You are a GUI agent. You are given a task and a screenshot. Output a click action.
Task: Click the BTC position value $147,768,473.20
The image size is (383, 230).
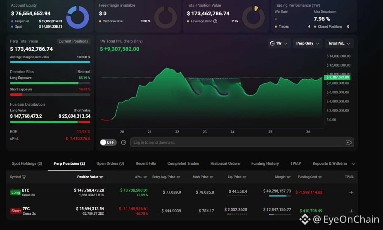(x=89, y=190)
